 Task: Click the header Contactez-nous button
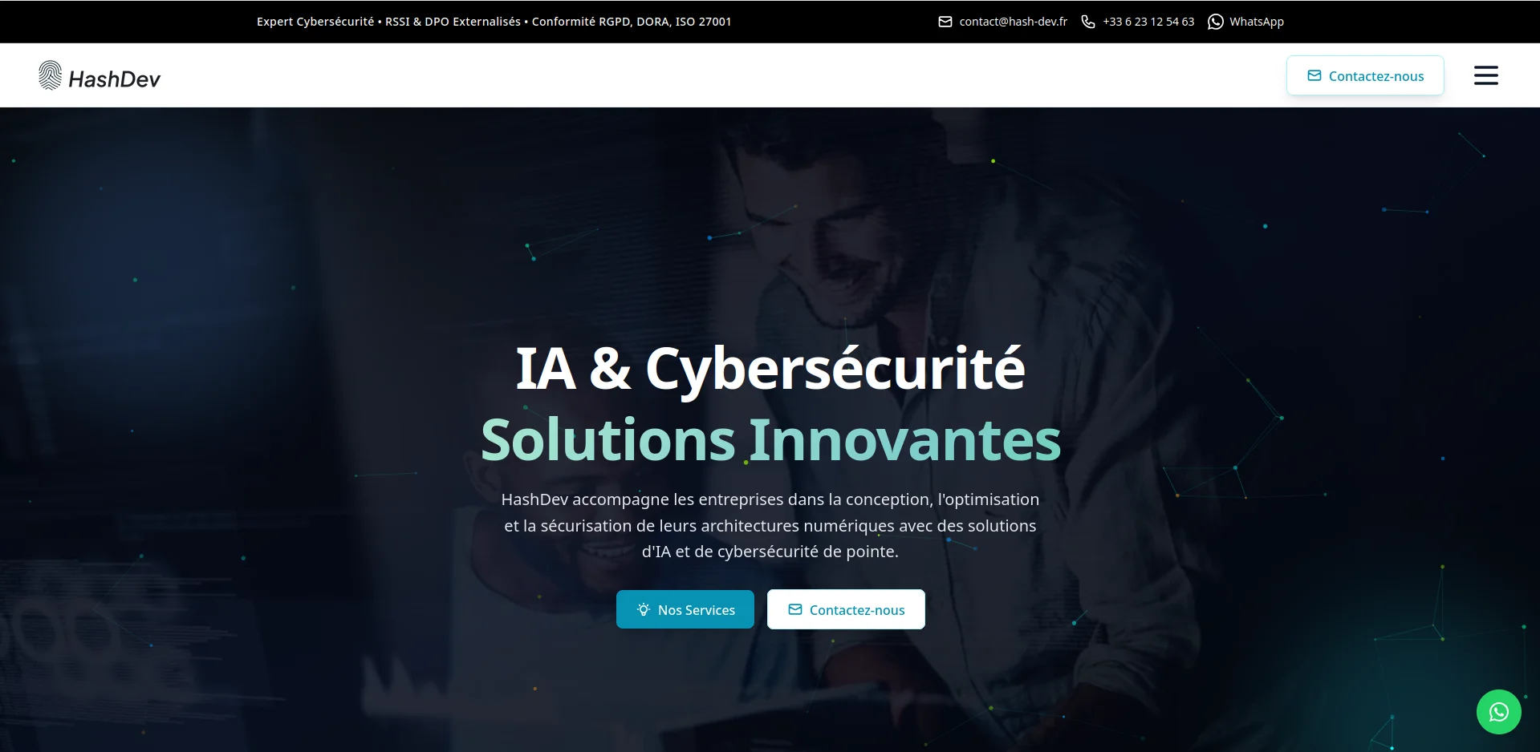click(x=1365, y=75)
